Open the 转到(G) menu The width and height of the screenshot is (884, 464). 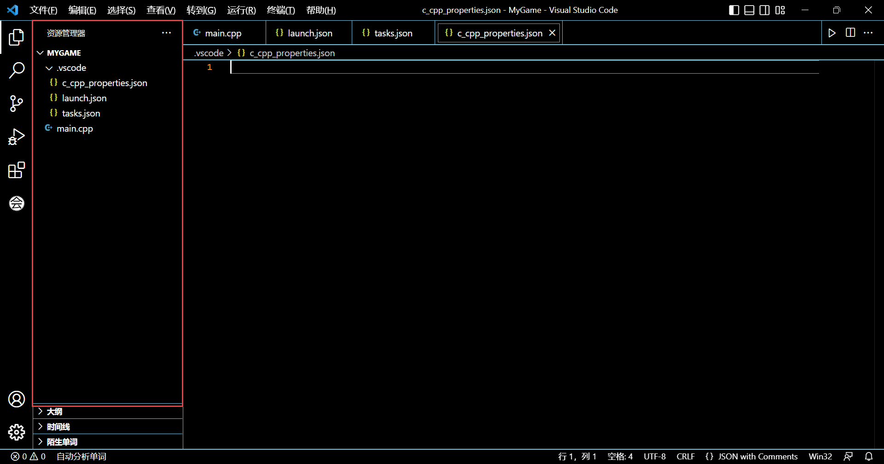click(x=201, y=10)
